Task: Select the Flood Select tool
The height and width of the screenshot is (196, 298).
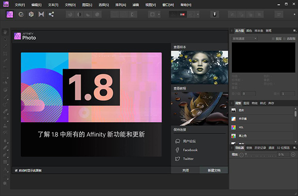Action: point(5,68)
